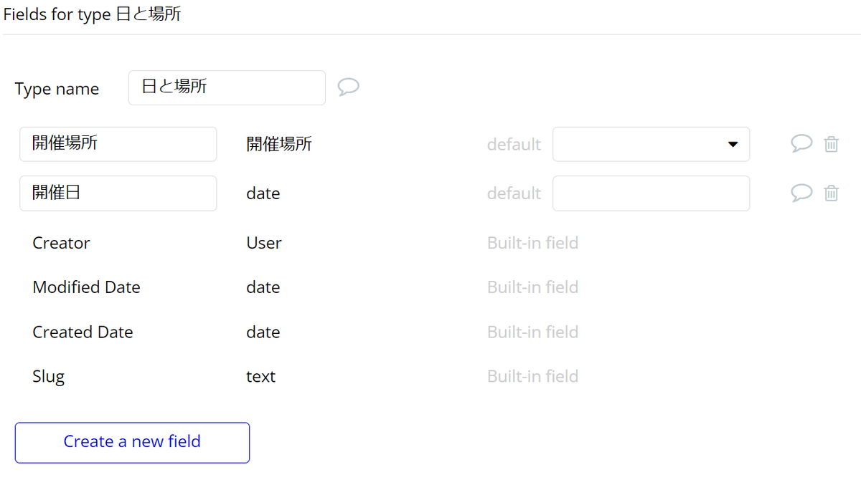Edit the 開催場所 field name box
The width and height of the screenshot is (861, 480).
118,144
